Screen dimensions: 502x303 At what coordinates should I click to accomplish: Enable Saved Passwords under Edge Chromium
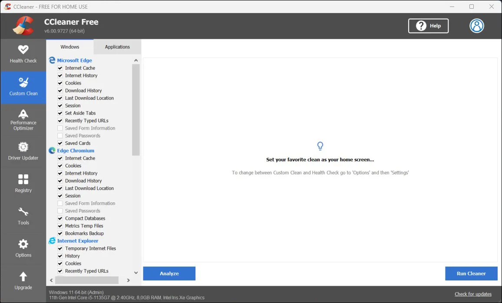point(60,211)
